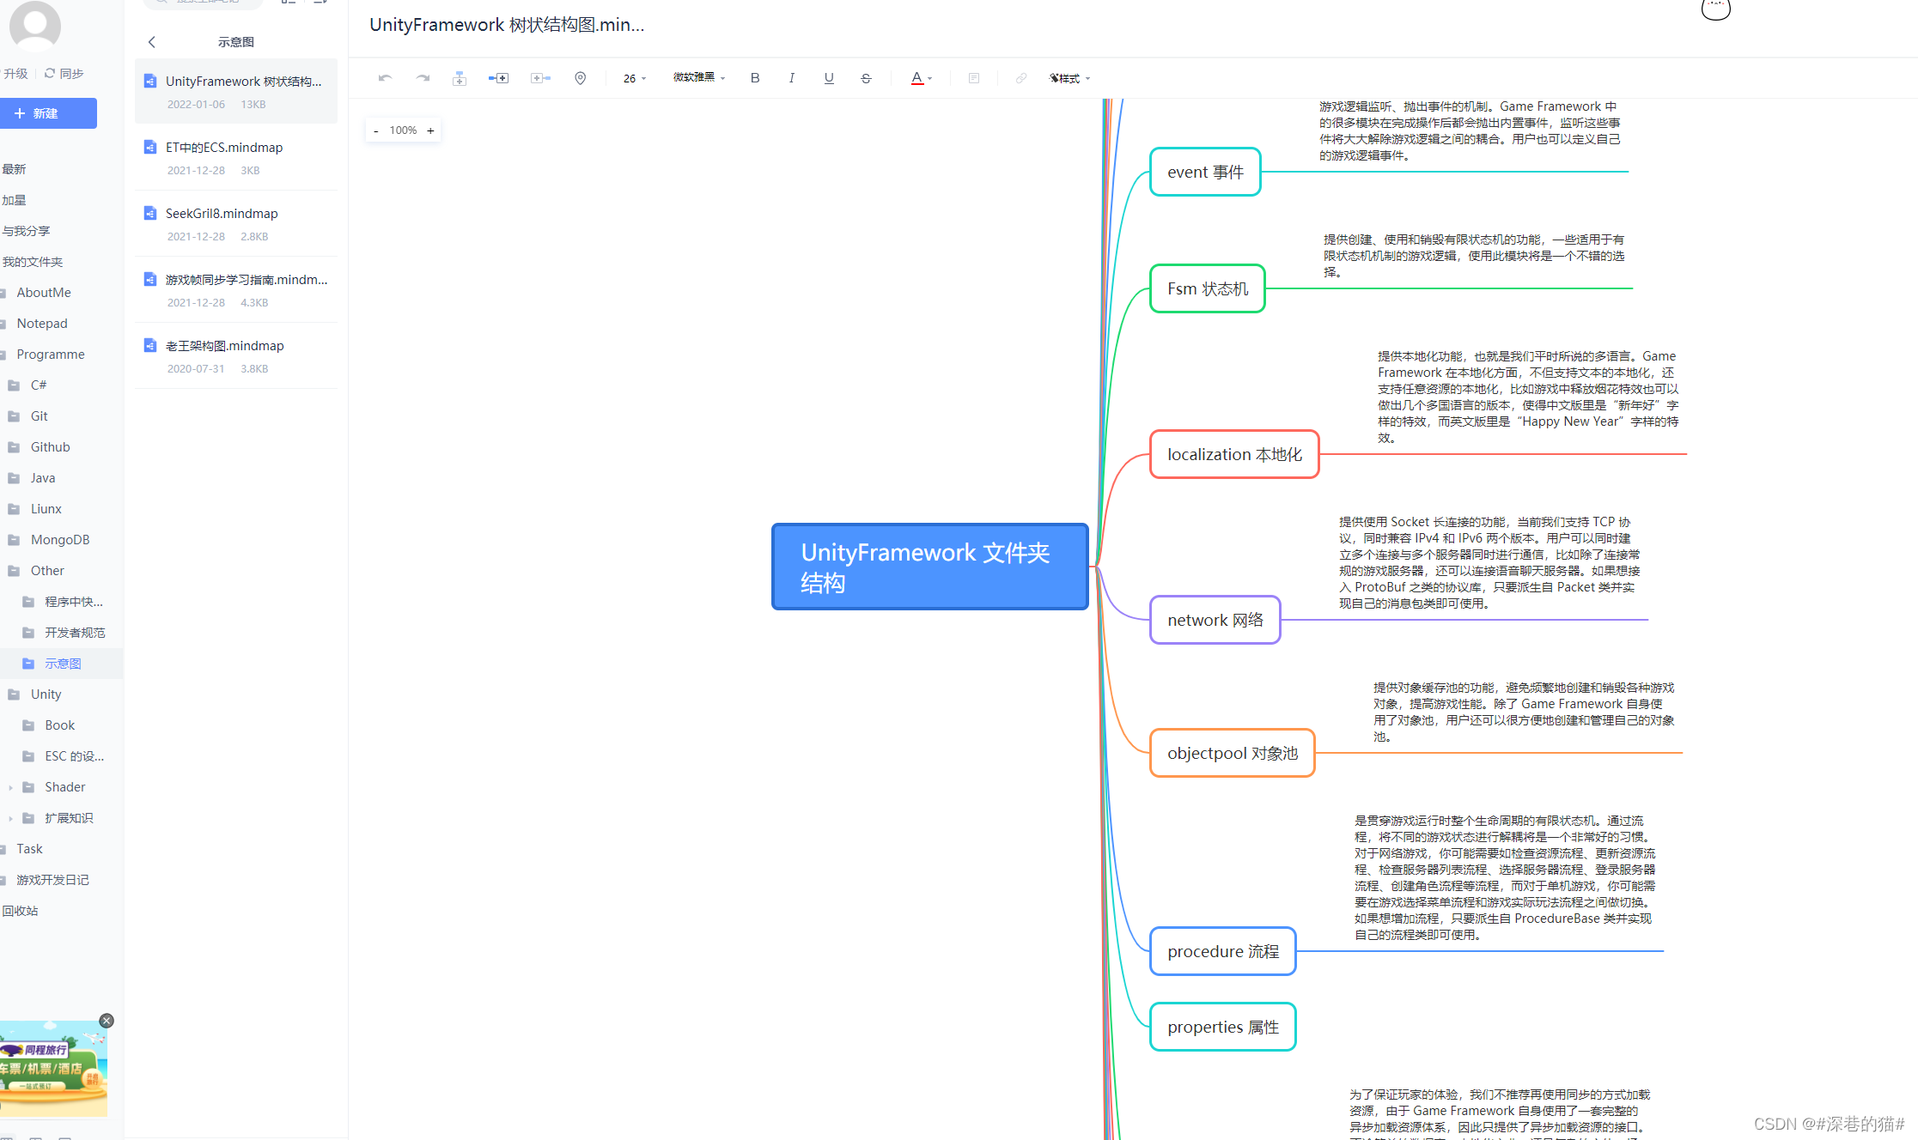Close the 同程旅行 advertisement banner

(x=107, y=1021)
